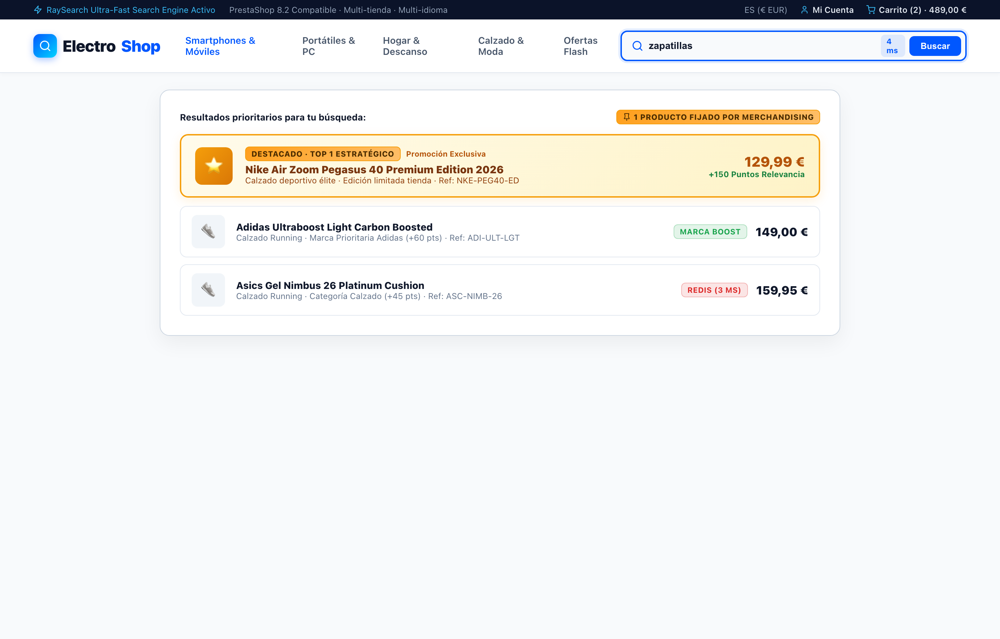Open Portátiles & PC category

(x=329, y=46)
